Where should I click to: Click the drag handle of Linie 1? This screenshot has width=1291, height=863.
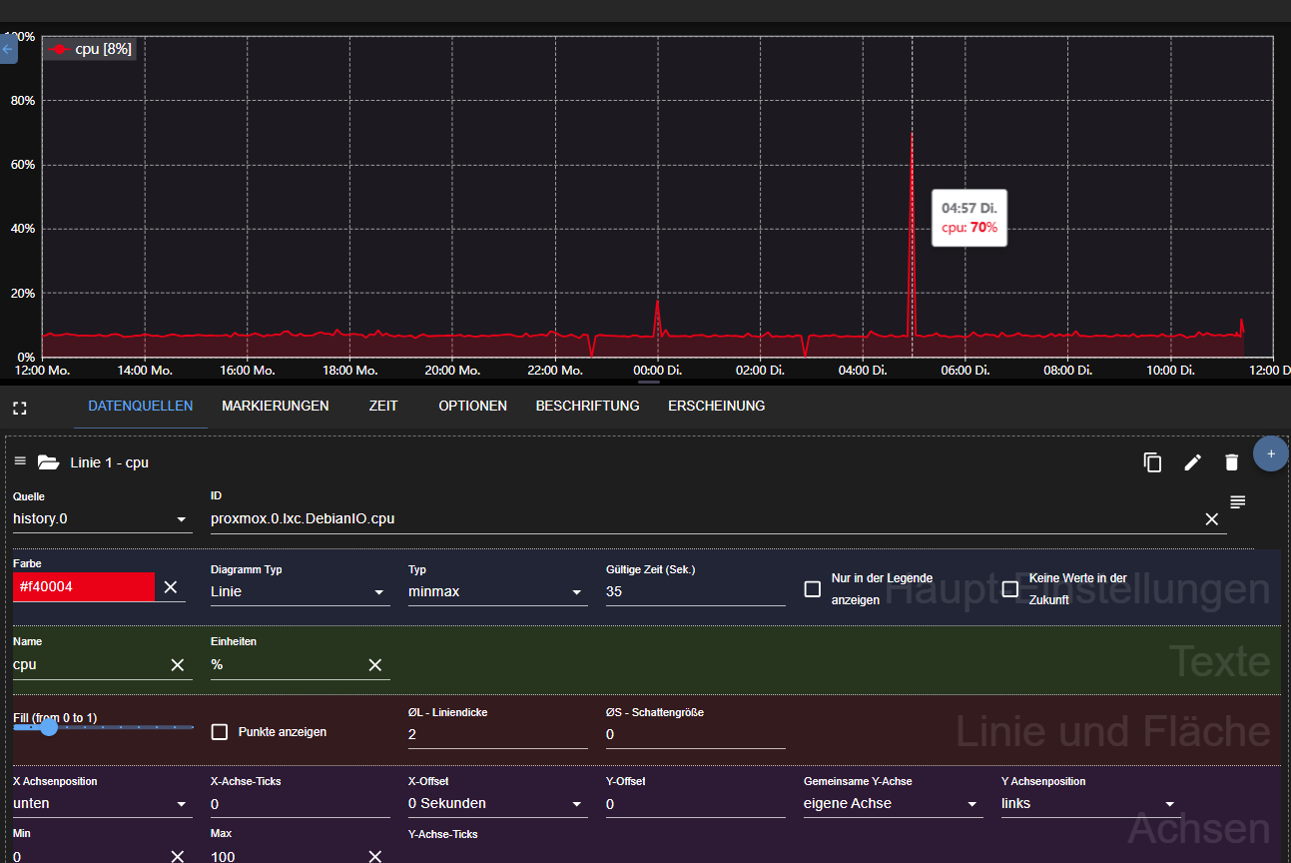(x=20, y=461)
